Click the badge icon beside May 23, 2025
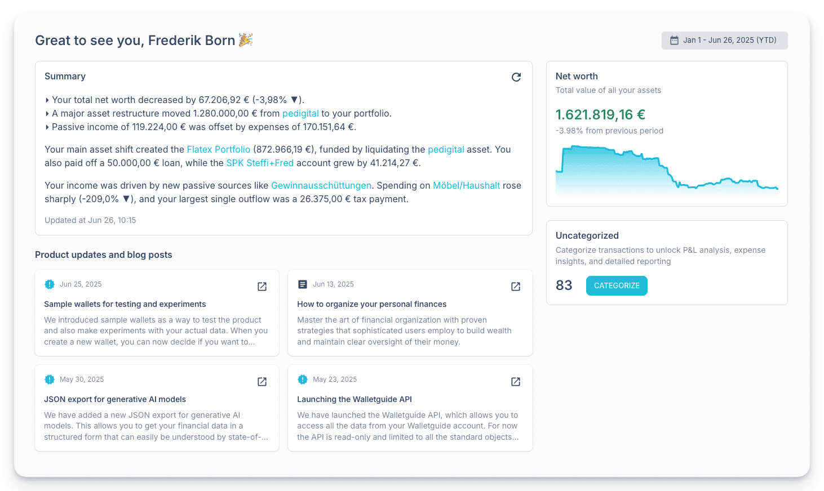This screenshot has height=491, width=824. tap(303, 380)
